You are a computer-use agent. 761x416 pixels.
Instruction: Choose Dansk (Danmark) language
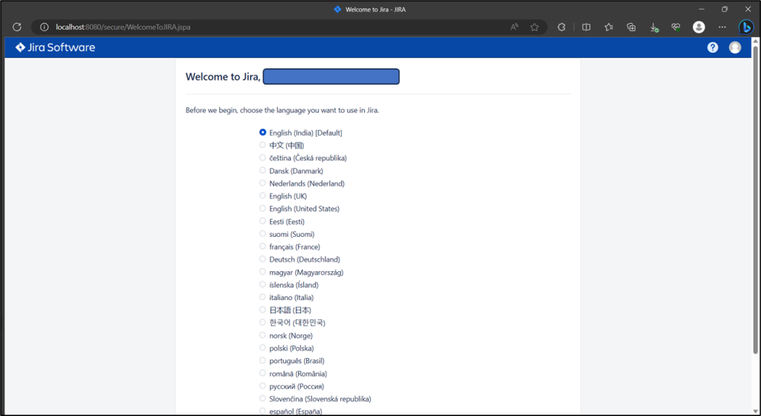[262, 170]
